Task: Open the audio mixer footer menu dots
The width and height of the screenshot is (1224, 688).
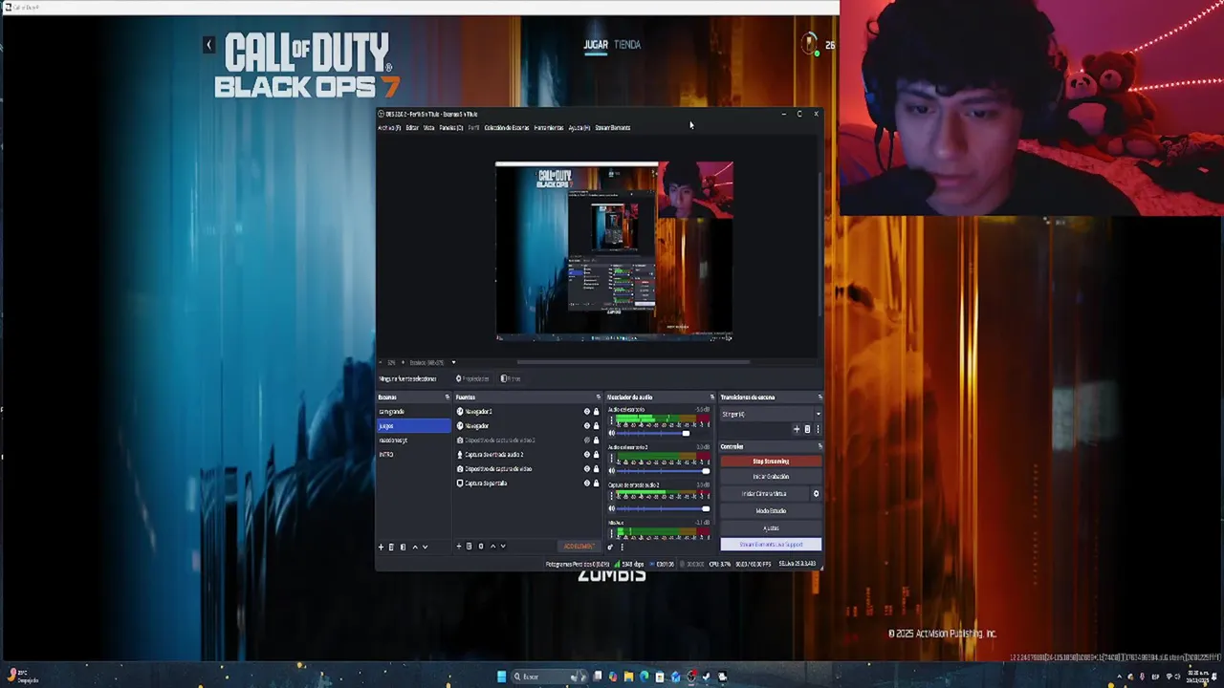Action: coord(622,547)
